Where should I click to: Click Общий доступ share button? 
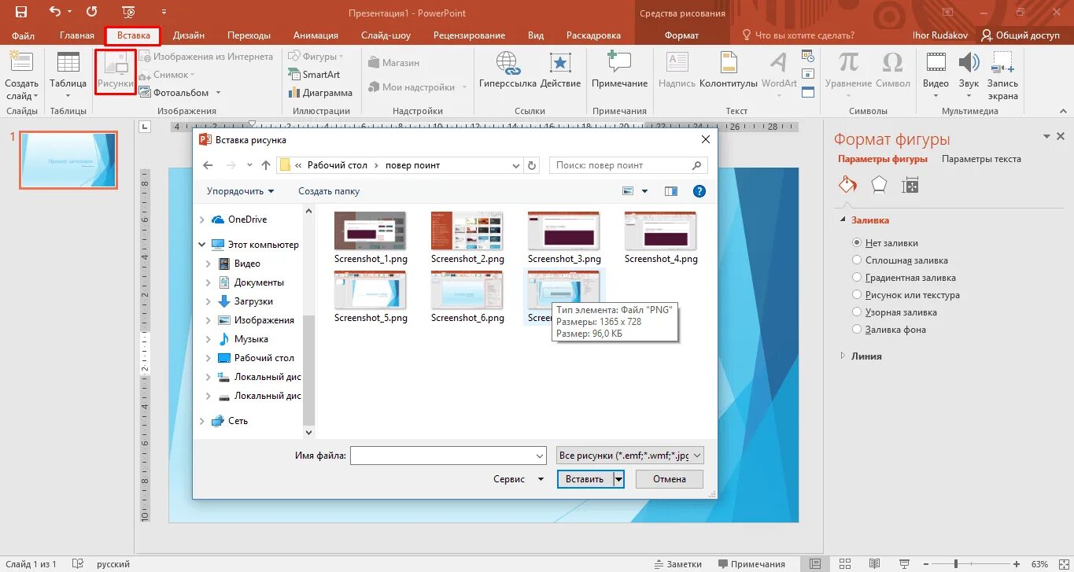1020,35
